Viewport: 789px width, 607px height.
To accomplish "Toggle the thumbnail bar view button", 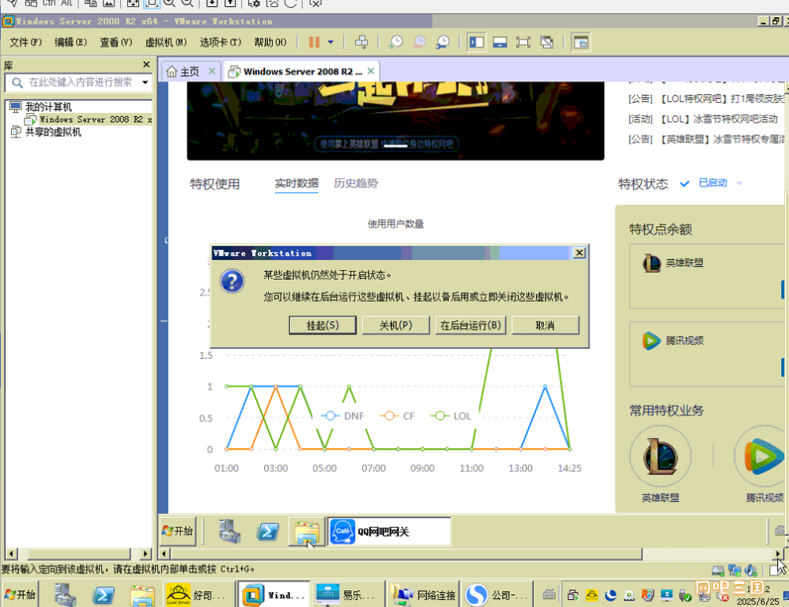I will point(500,42).
